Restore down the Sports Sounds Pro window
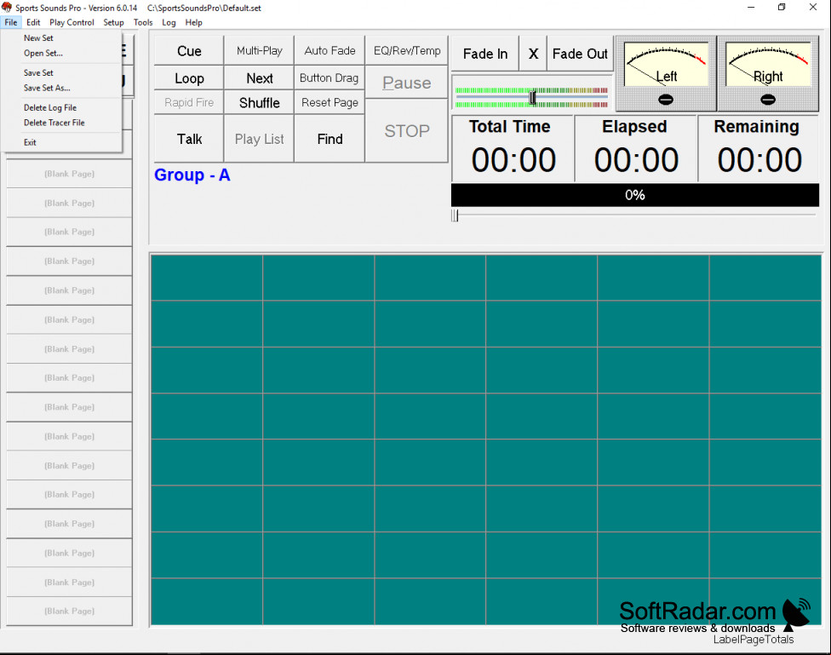The width and height of the screenshot is (831, 655). tap(782, 8)
